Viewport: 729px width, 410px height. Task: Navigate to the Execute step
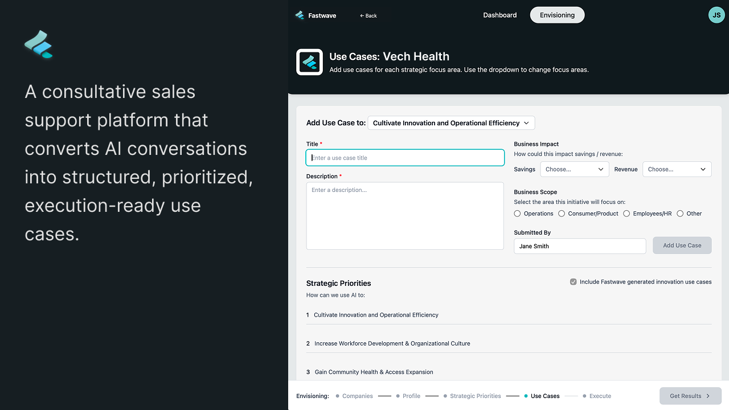597,396
